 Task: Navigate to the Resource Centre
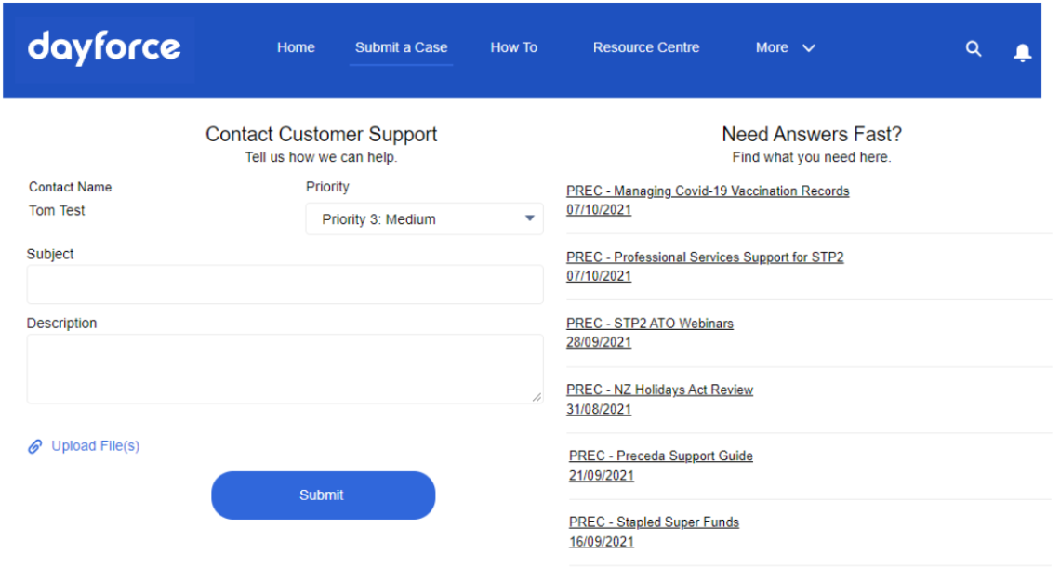645,47
